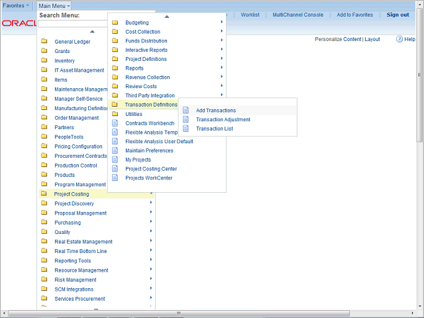Click the Risk Management folder icon

pyautogui.click(x=44, y=279)
